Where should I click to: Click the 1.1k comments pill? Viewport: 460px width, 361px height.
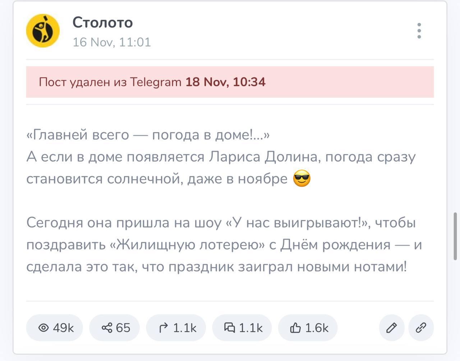click(242, 328)
